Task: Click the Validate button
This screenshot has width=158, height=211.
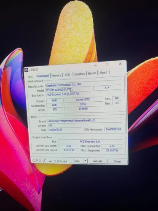Action: click(97, 161)
